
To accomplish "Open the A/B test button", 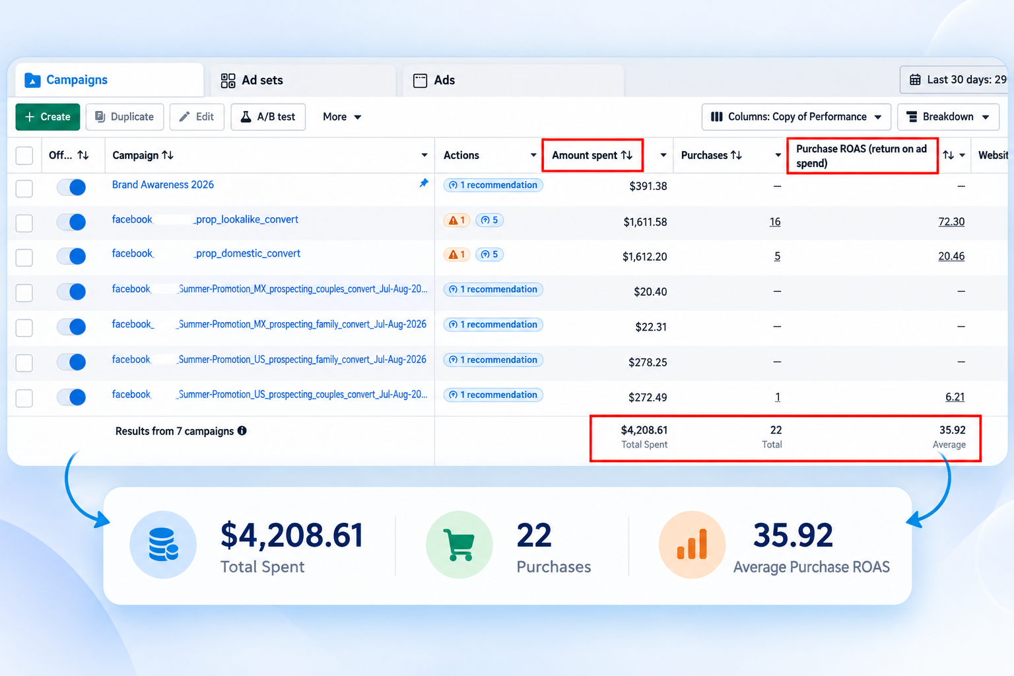I will tap(268, 117).
